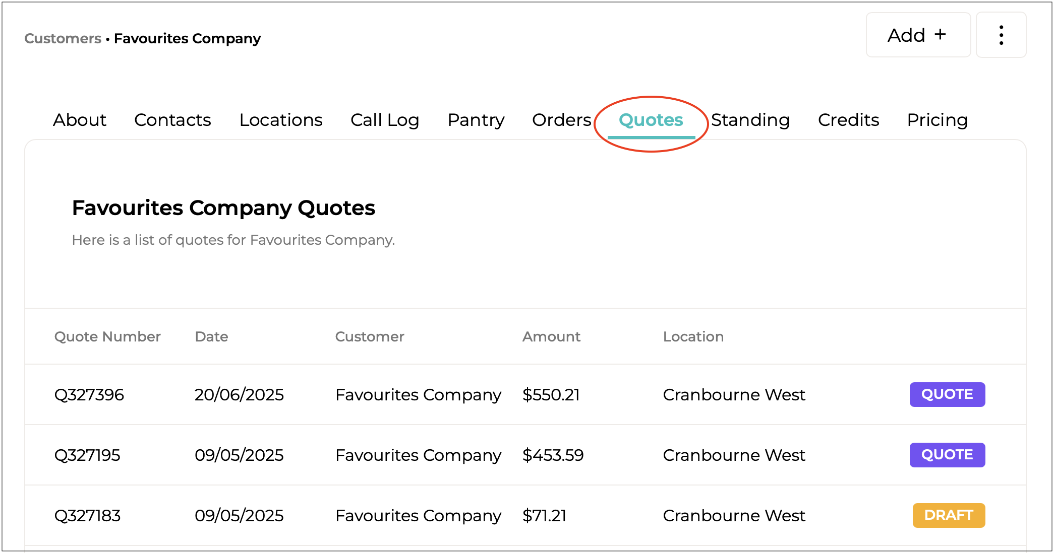Image resolution: width=1054 pixels, height=553 pixels.
Task: Switch to the Pantry tab
Action: pyautogui.click(x=476, y=120)
